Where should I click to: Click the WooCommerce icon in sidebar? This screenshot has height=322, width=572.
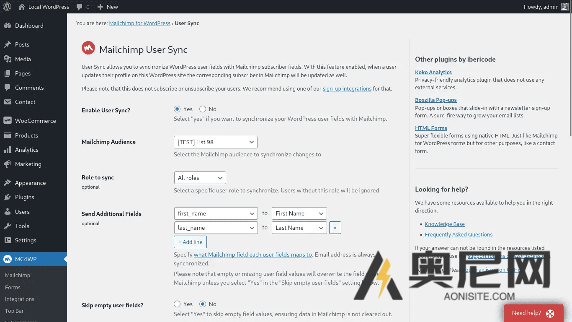tap(8, 121)
